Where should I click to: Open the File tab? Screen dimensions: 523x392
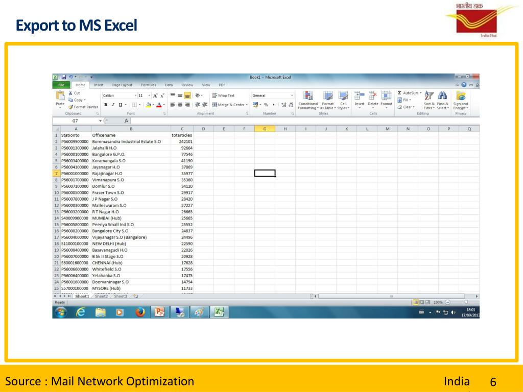[61, 85]
